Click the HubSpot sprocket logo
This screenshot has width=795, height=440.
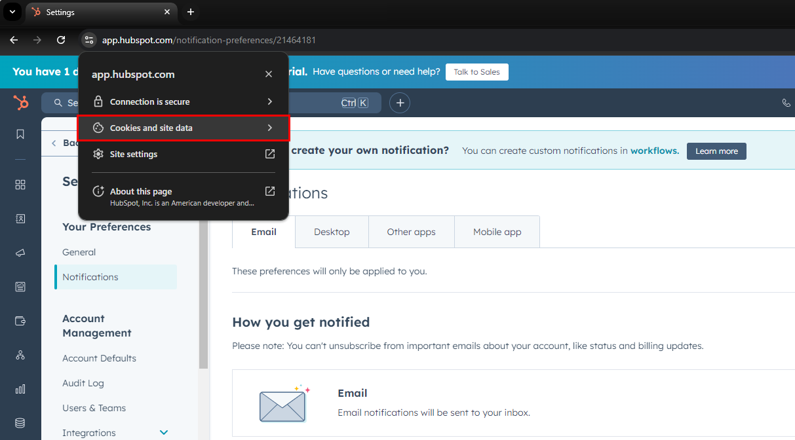(x=21, y=103)
